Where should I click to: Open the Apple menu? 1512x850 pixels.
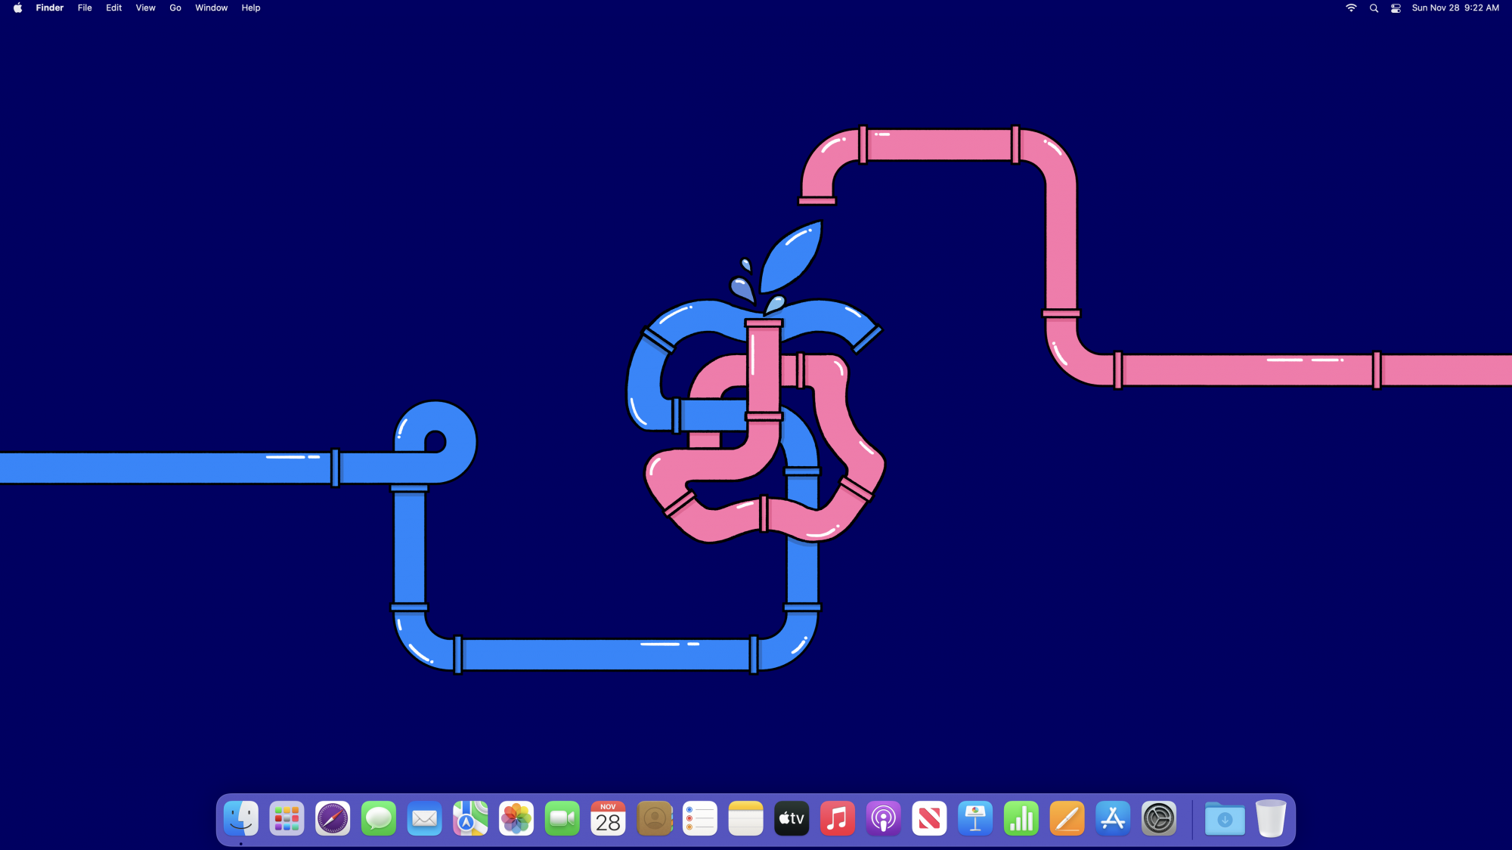[17, 8]
